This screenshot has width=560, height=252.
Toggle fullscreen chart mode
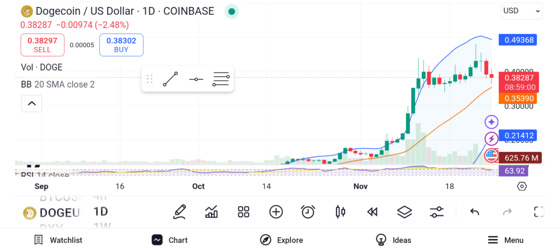point(539,212)
